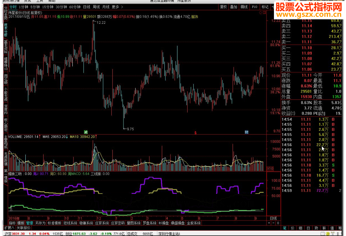Switch chart to 月线 monthly period
The height and width of the screenshot is (236, 346).
(106, 7)
